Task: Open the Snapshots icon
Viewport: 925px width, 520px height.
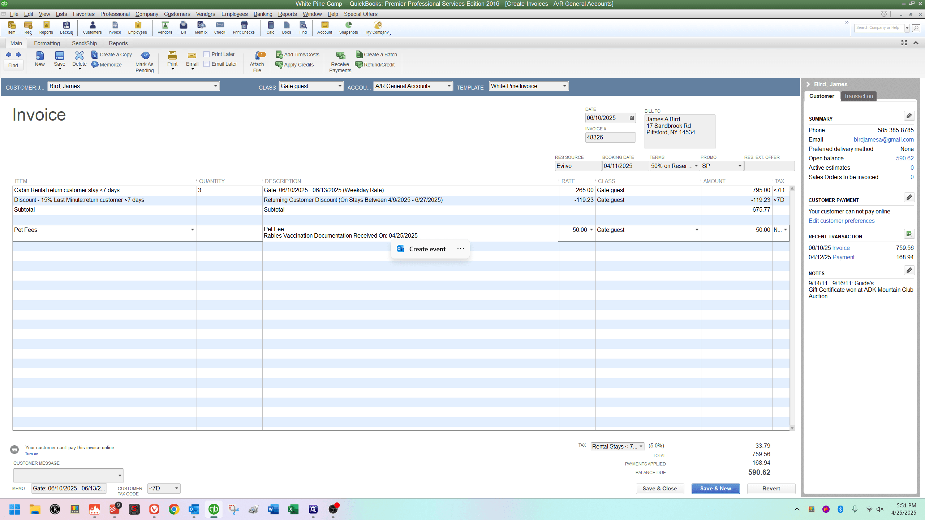Action: (x=349, y=27)
